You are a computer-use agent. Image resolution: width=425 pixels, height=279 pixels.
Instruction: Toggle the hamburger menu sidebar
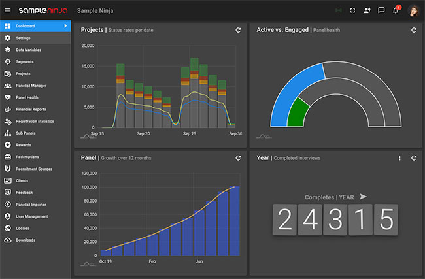[x=8, y=10]
